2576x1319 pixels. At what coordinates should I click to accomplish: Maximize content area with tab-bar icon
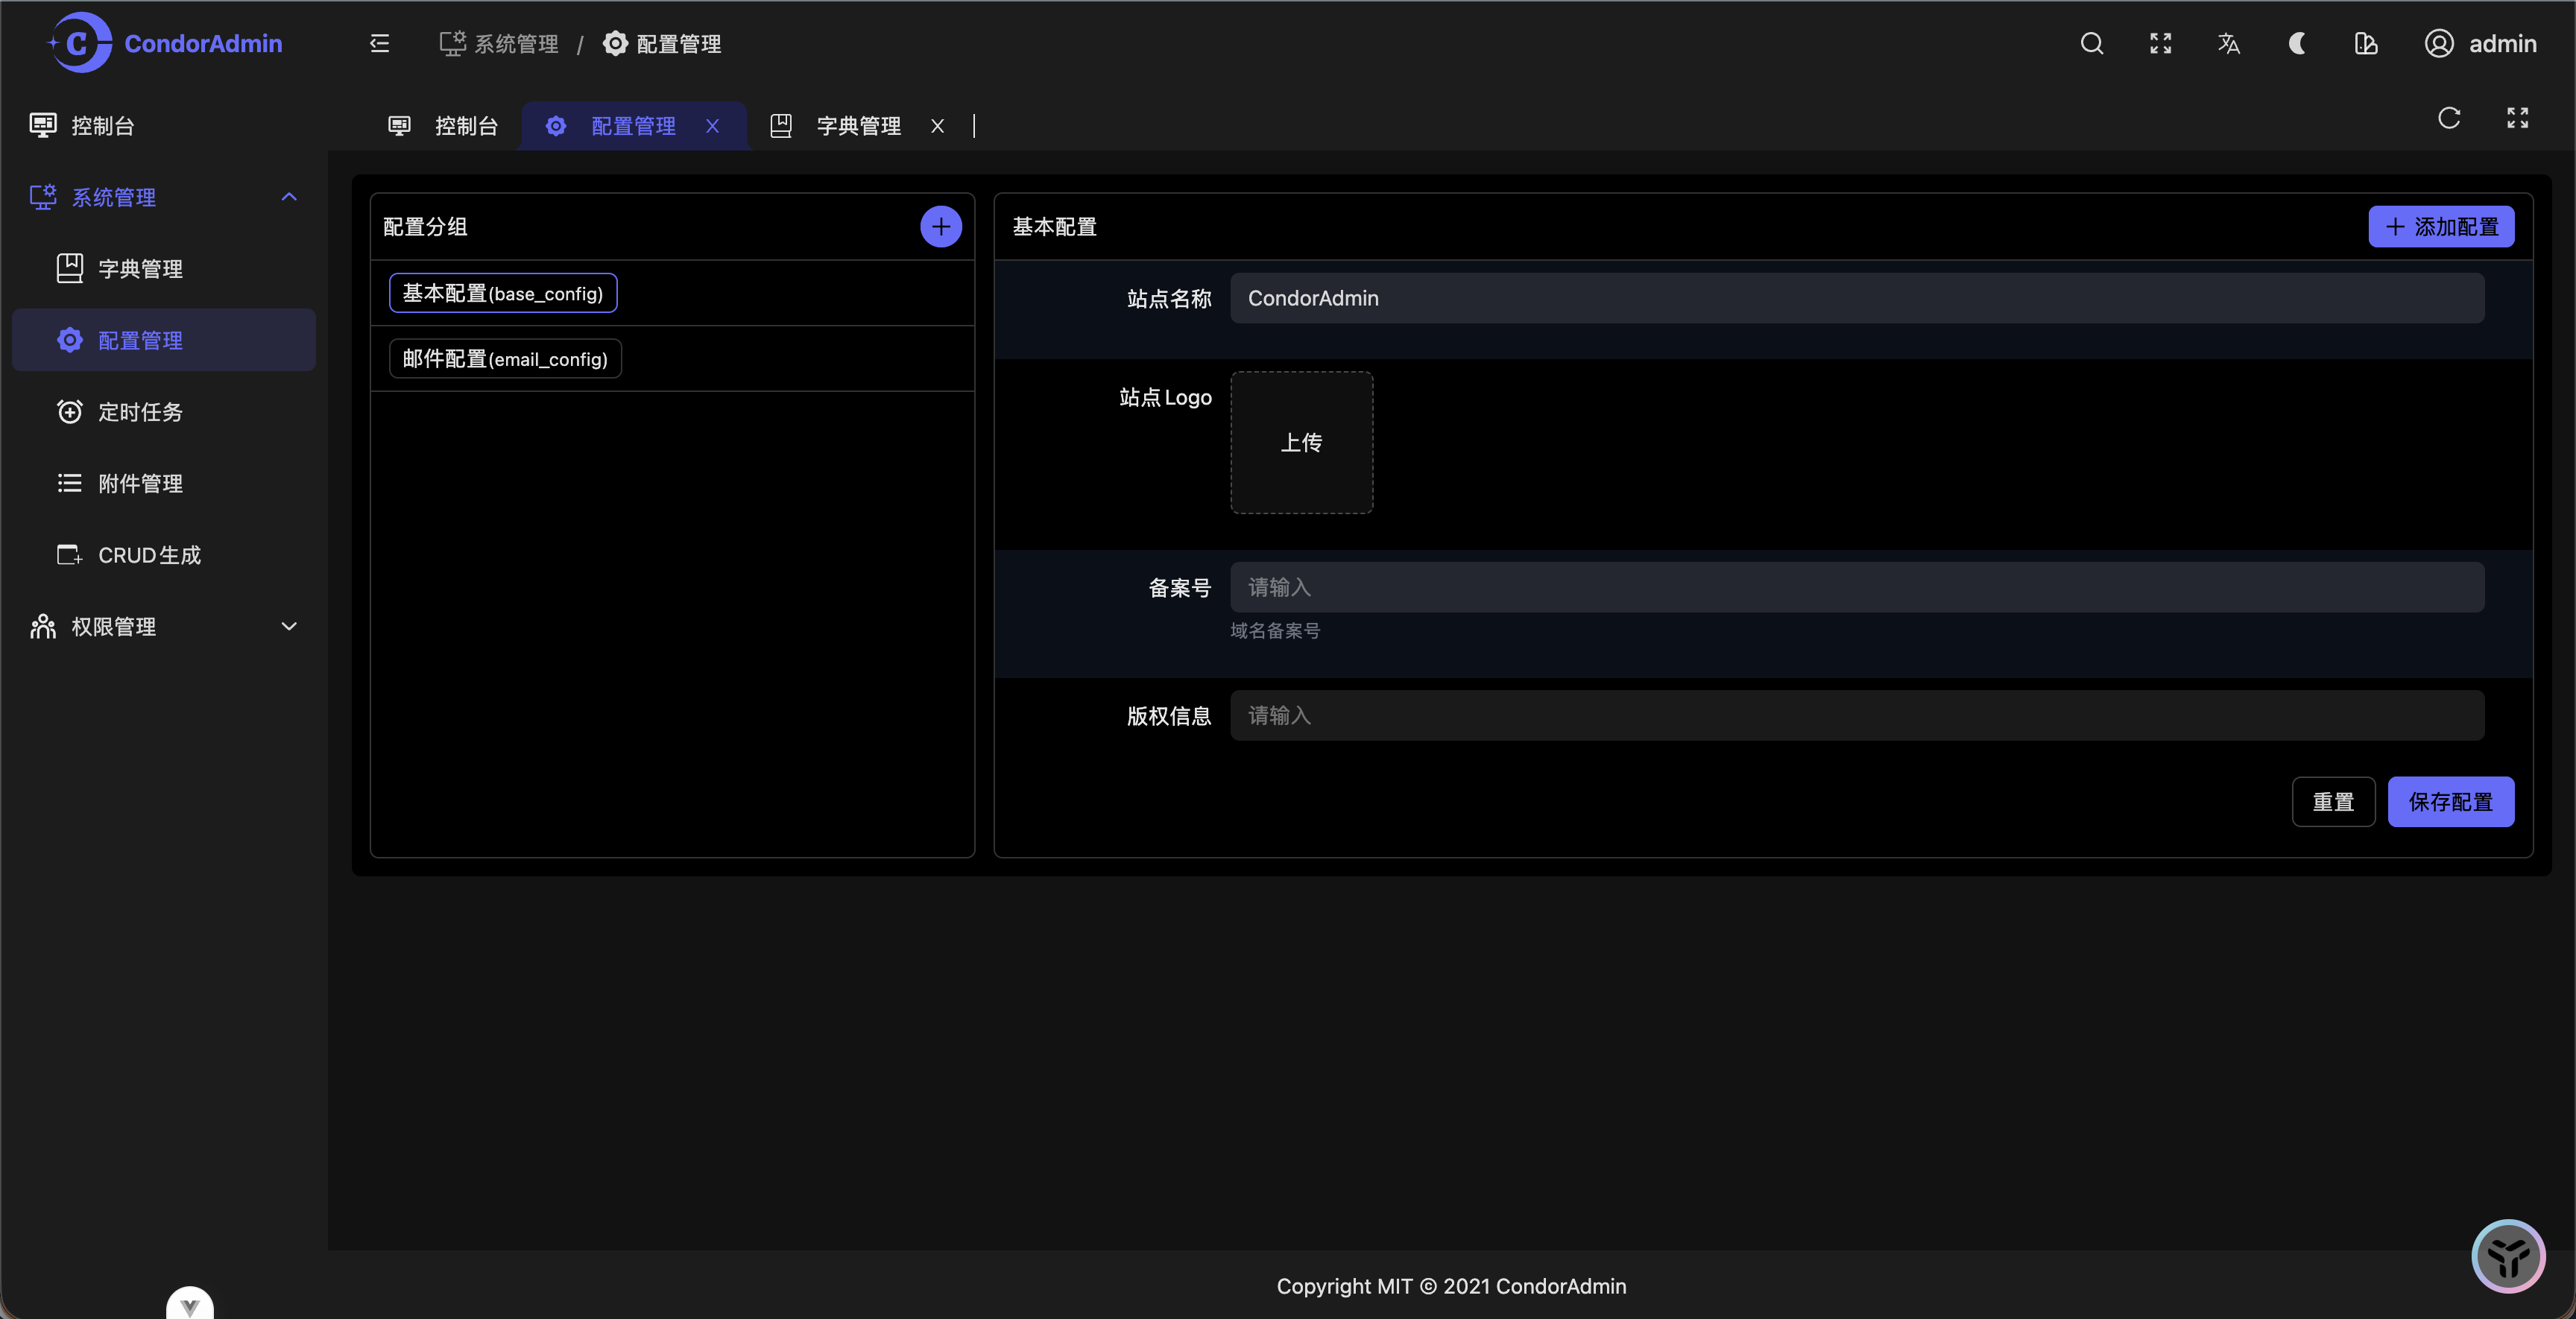tap(2517, 118)
